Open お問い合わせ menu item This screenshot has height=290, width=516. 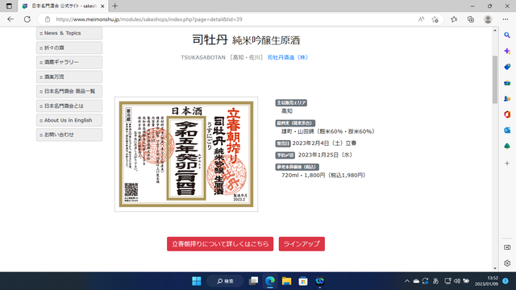(69, 135)
